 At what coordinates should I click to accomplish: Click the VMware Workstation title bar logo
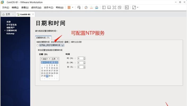click(2, 2)
